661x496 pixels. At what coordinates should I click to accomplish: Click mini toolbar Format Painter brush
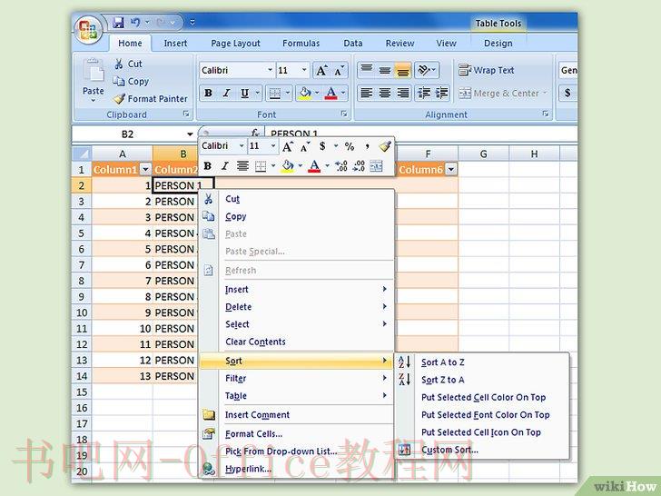[384, 146]
